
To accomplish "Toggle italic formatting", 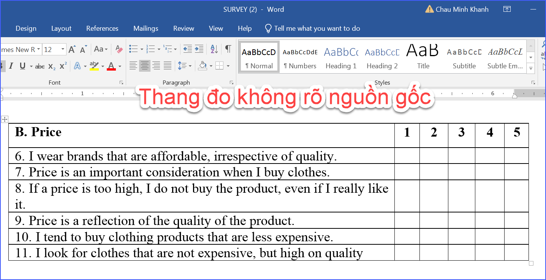I will coord(11,66).
